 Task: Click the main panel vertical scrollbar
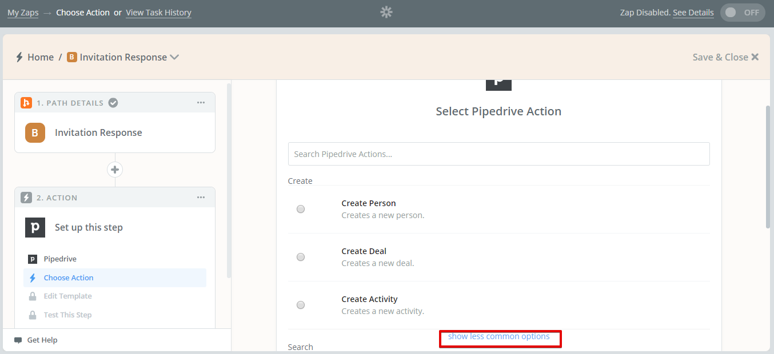768,167
